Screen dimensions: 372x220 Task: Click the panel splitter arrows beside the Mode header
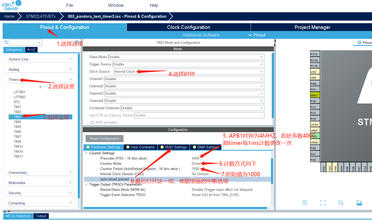275,44
